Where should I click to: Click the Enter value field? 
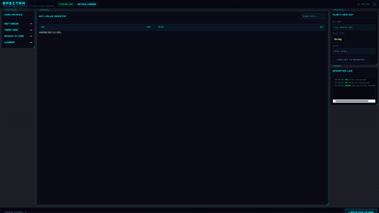[354, 51]
